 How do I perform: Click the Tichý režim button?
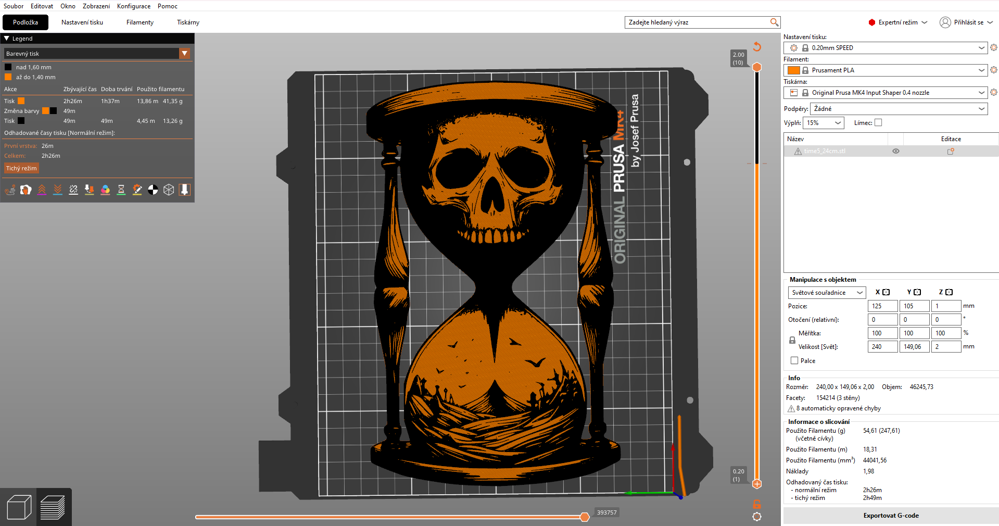21,168
